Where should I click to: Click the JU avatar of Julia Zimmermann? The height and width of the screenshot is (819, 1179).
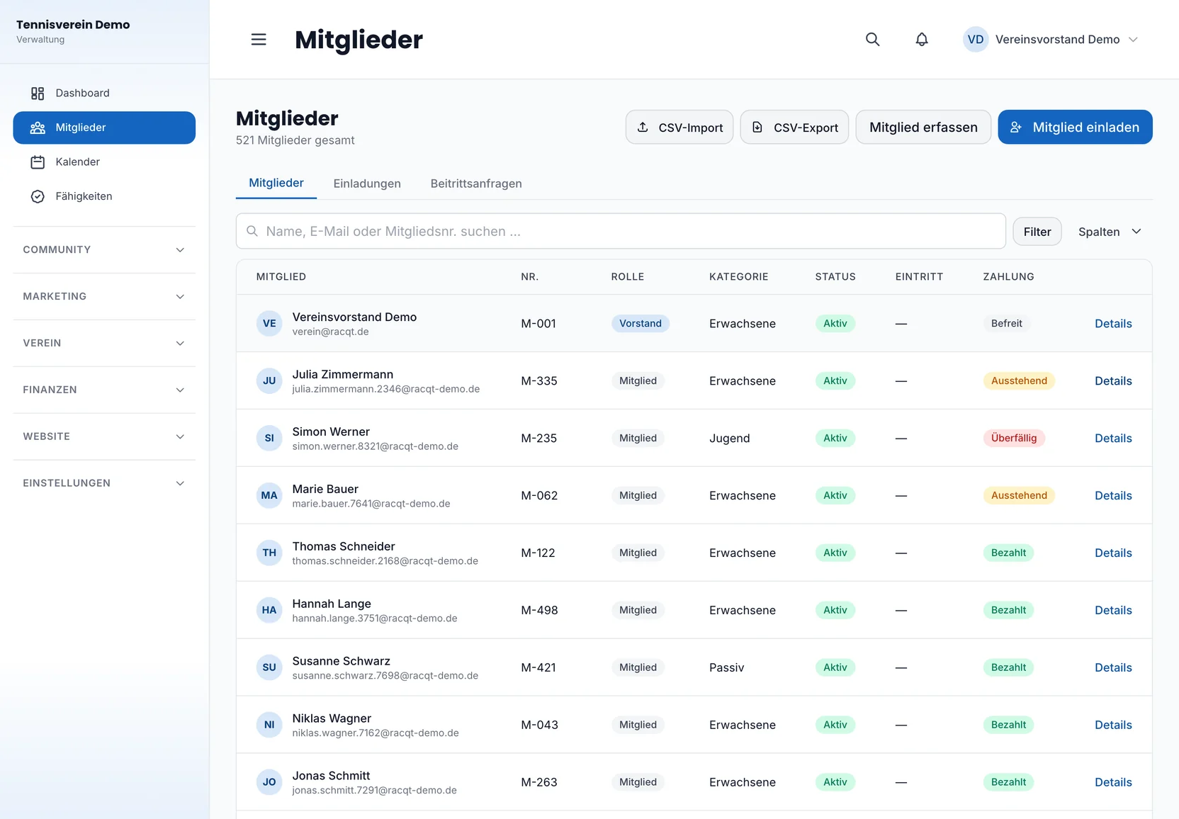point(269,380)
